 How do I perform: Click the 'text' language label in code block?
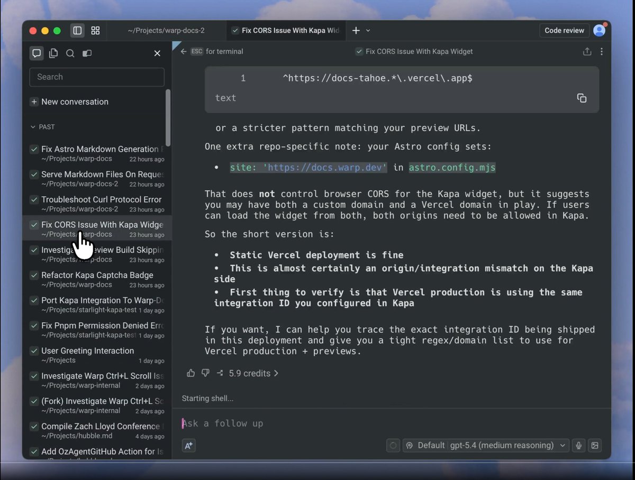[225, 98]
